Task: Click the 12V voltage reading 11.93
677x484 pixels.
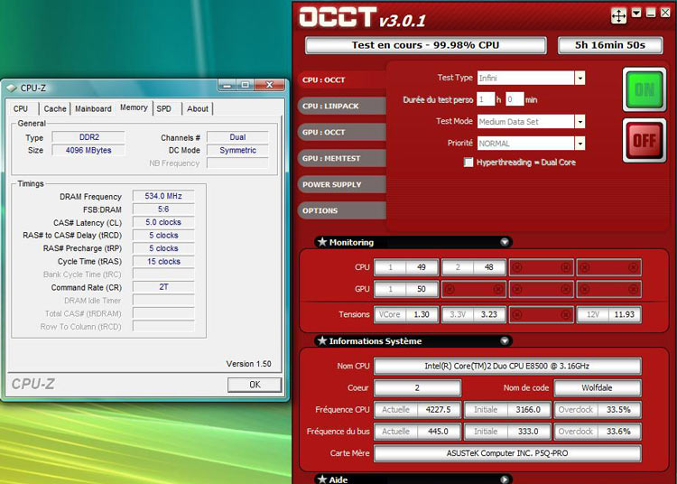Action: coord(625,314)
